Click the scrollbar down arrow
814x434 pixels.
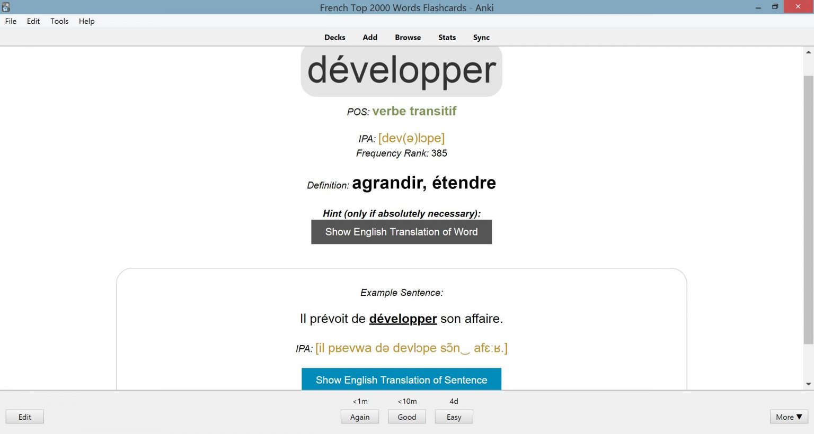coord(808,384)
